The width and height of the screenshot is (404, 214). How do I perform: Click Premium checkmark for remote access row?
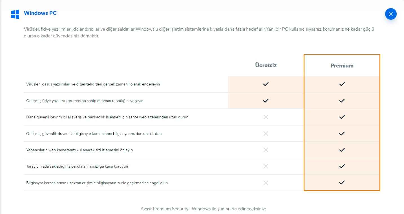(x=342, y=183)
